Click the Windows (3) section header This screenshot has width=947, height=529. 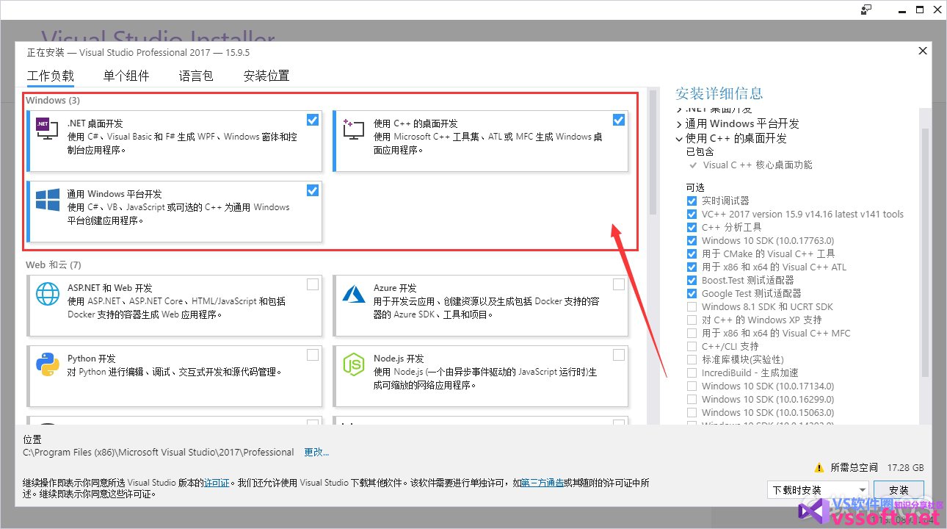point(53,100)
